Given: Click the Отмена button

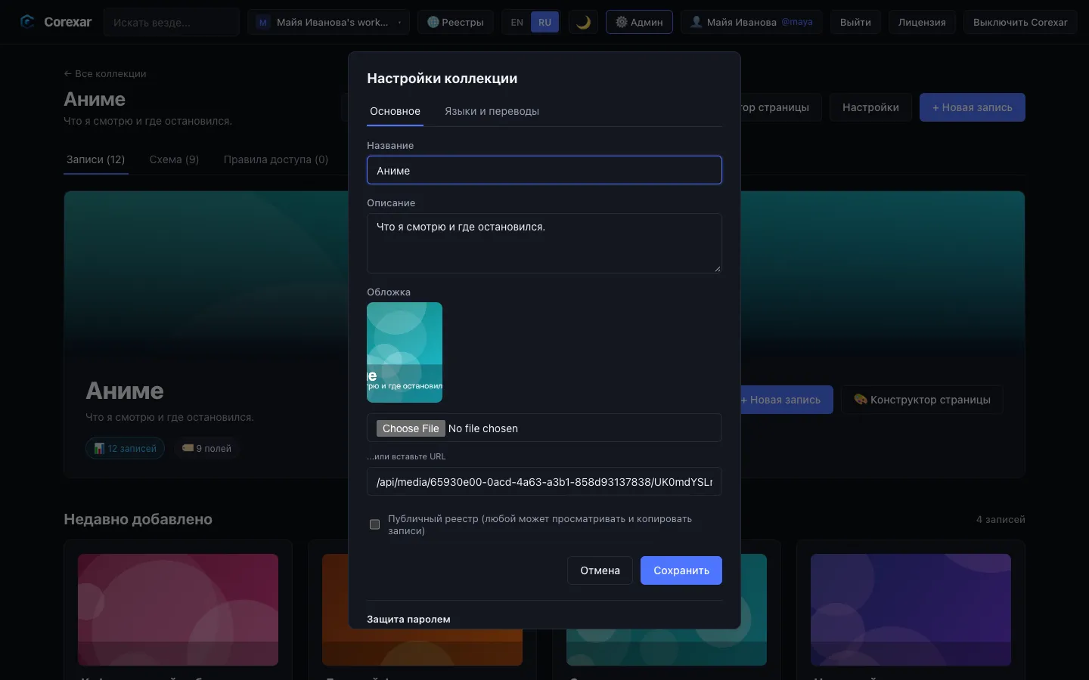Looking at the screenshot, I should click(x=600, y=570).
